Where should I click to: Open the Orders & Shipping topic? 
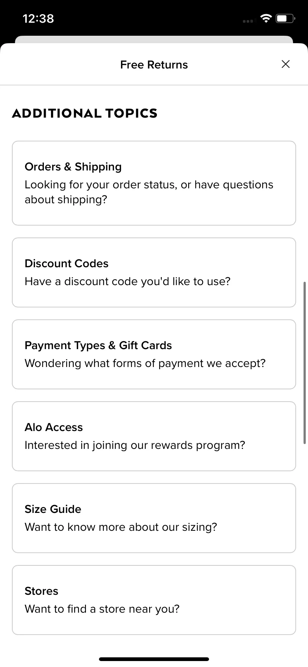coord(154,183)
